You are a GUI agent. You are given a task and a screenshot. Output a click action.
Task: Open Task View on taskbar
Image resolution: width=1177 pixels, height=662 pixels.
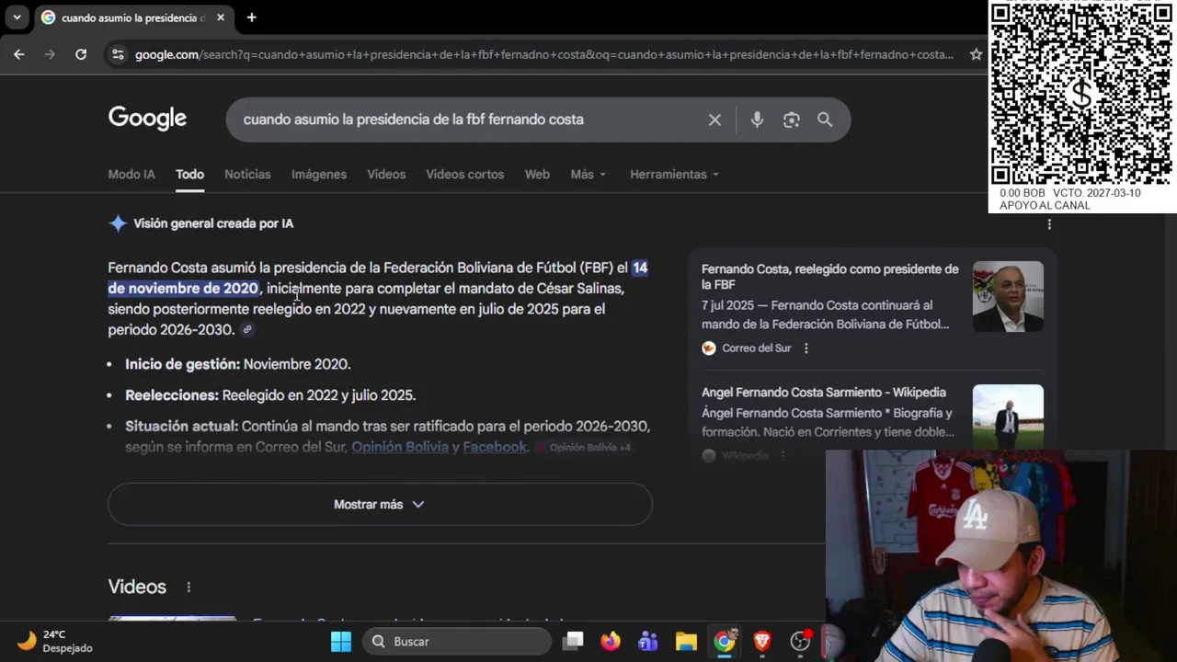pos(574,641)
